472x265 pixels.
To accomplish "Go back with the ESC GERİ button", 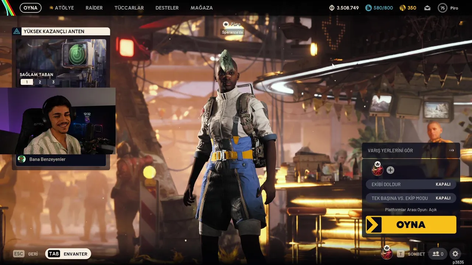I will pos(26,254).
